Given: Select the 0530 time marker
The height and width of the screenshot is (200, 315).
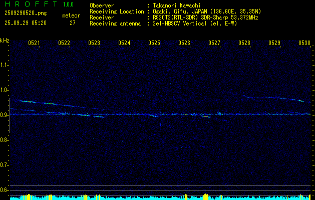Looking at the screenshot, I should (x=304, y=43).
